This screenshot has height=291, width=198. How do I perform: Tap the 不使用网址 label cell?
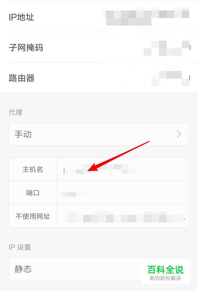pyautogui.click(x=33, y=216)
